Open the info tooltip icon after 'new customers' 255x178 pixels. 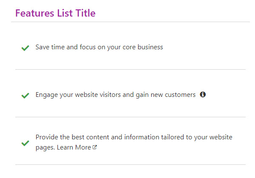pyautogui.click(x=203, y=94)
